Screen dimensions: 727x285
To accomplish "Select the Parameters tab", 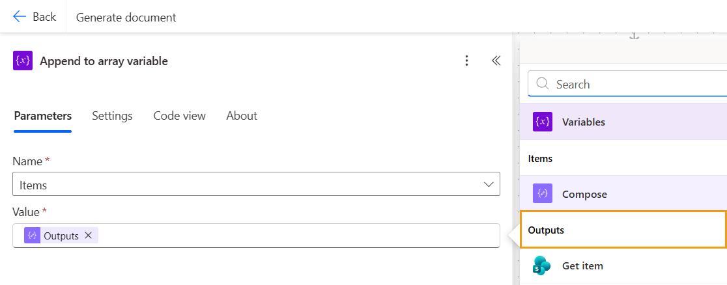I will 43,116.
